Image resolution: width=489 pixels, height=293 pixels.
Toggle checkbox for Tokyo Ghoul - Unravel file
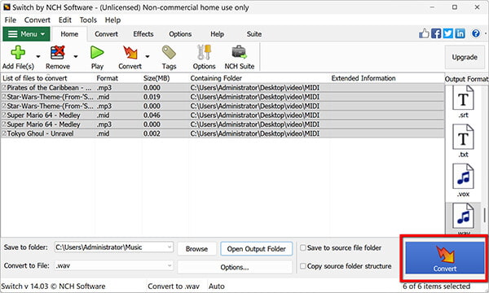[4, 133]
